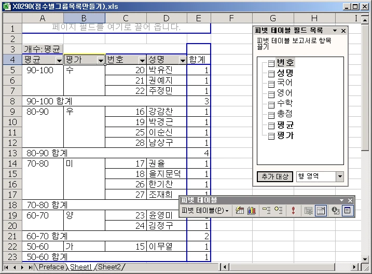Screen dimensions: 372x274
Task: Switch to the Preface sheet tab
Action: pyautogui.click(x=51, y=267)
